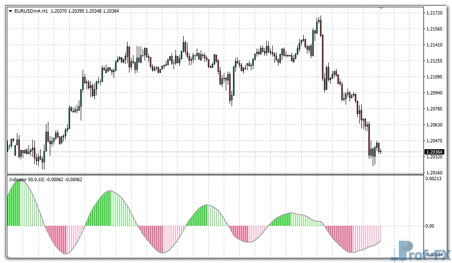Click the 1.20160 price scale value
This screenshot has width=452, height=263.
(x=436, y=172)
